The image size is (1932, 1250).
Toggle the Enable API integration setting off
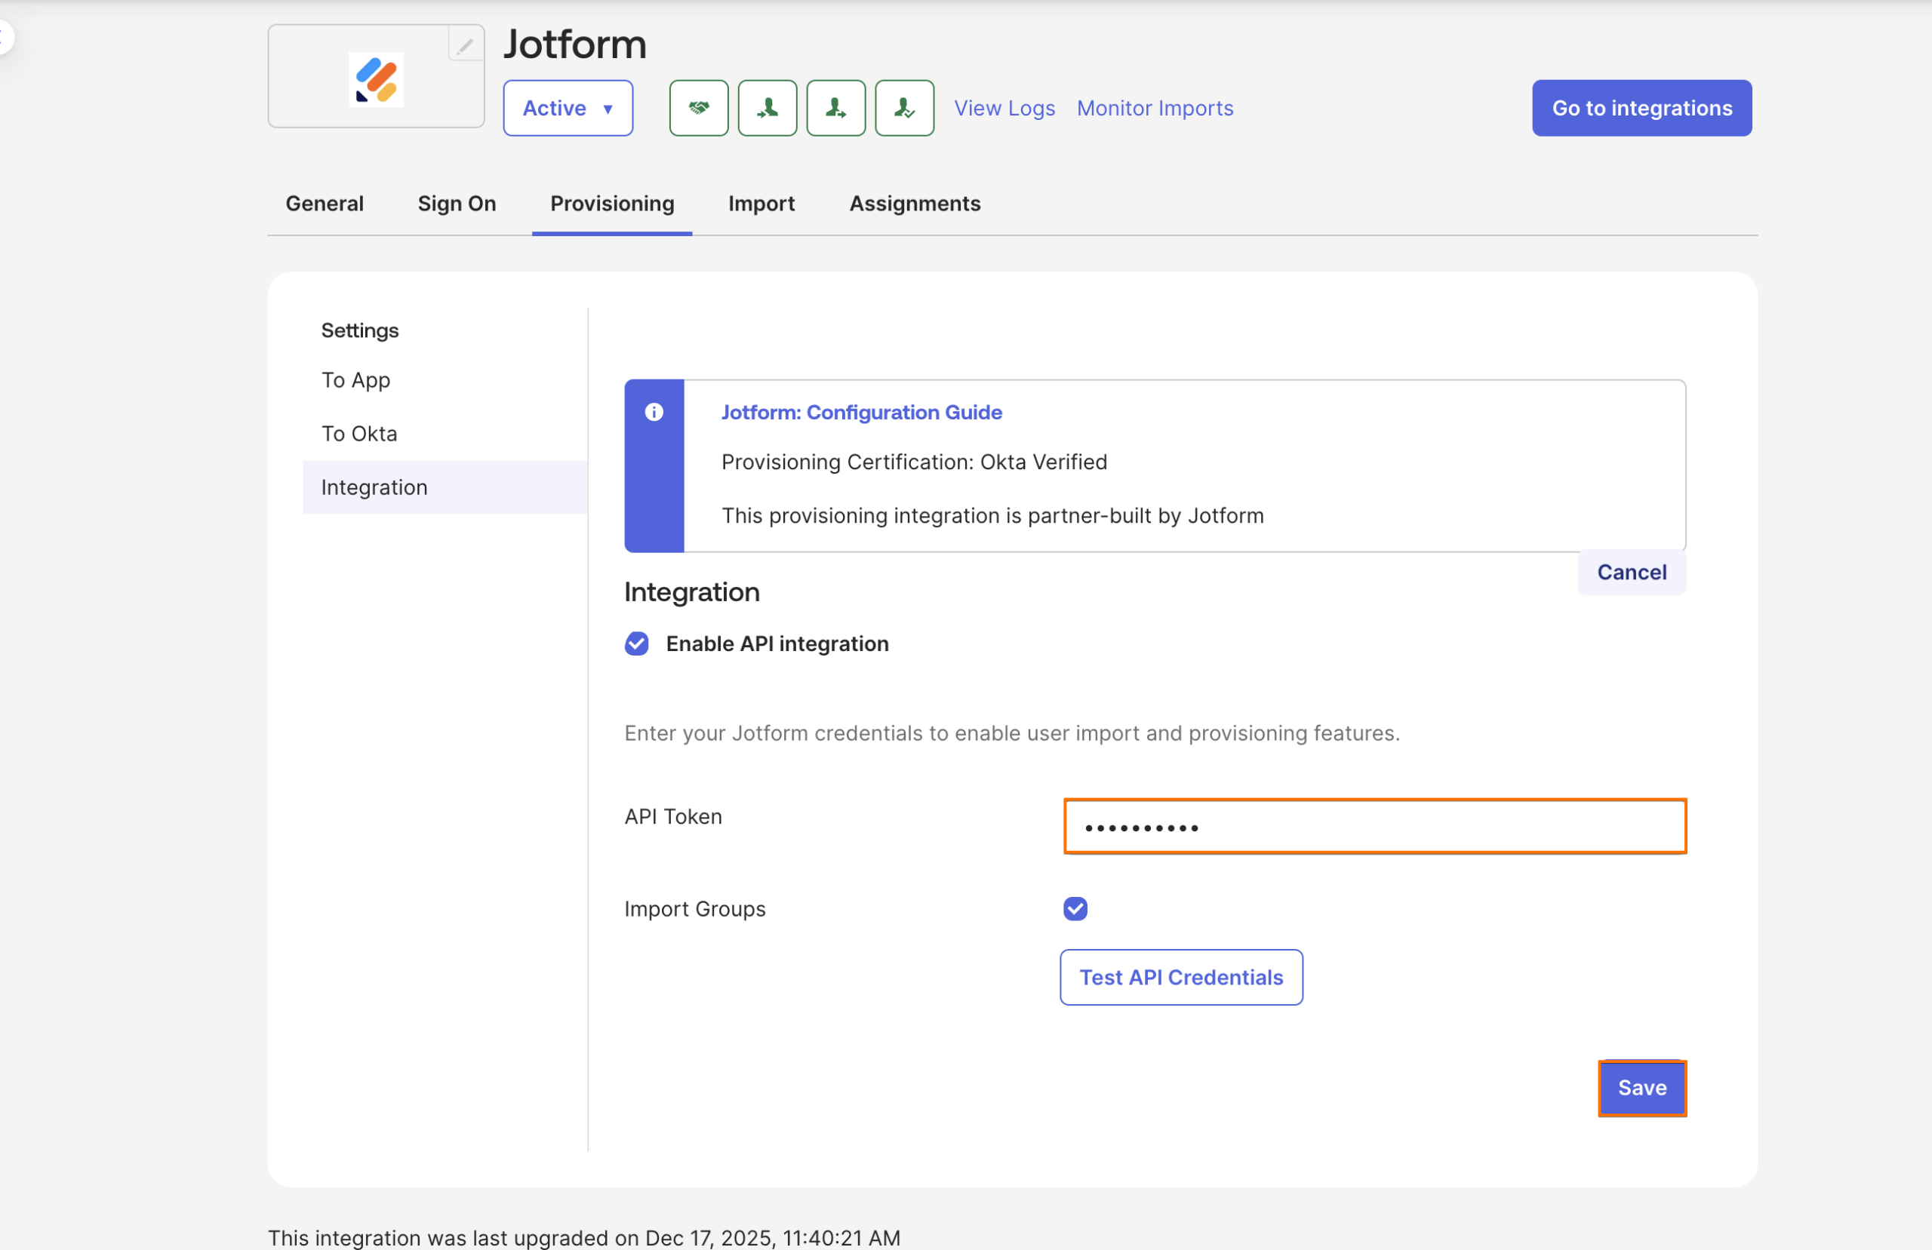(x=636, y=643)
